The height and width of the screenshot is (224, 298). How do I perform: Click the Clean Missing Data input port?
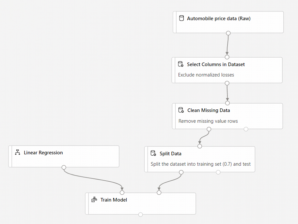coord(227,103)
